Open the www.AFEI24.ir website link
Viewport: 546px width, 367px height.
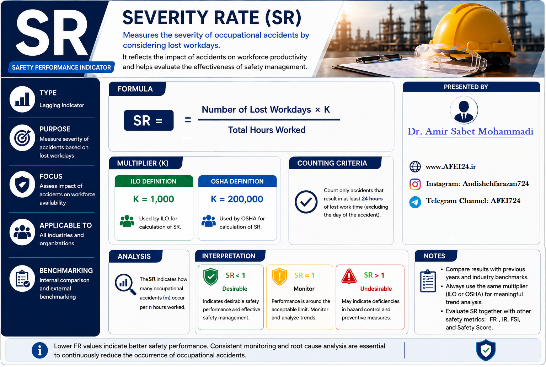click(x=450, y=166)
